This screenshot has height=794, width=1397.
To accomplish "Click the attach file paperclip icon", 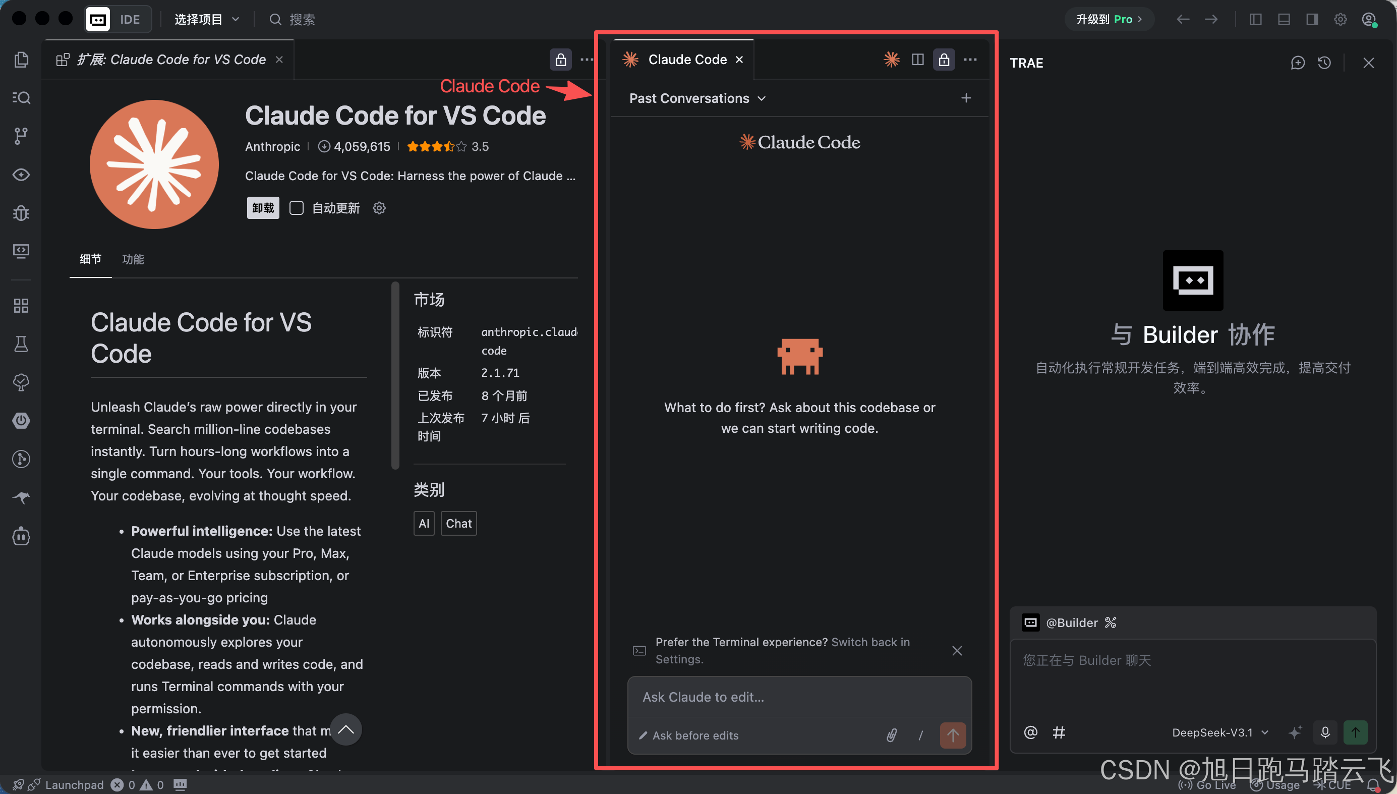I will coord(892,735).
